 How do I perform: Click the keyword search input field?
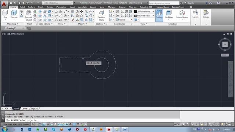(164, 3)
